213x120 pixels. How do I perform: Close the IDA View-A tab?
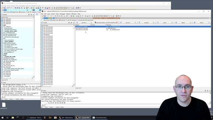[x=91, y=23]
